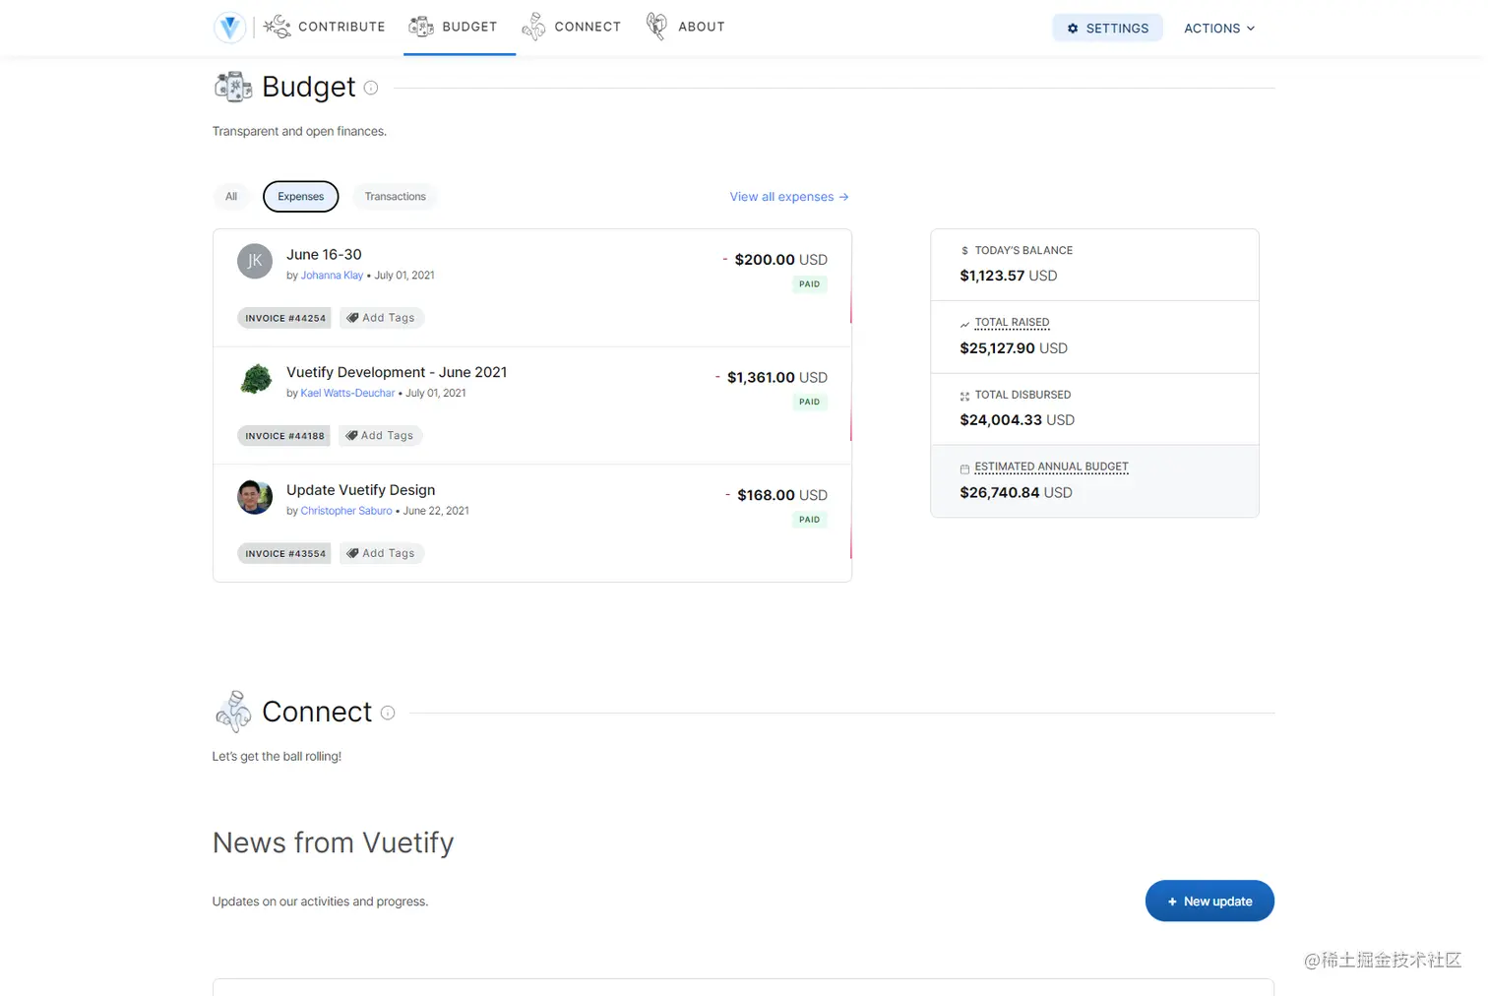Click the tree avatar on the Vuetify Development expense
Viewport: 1488px width, 996px height.
(256, 379)
